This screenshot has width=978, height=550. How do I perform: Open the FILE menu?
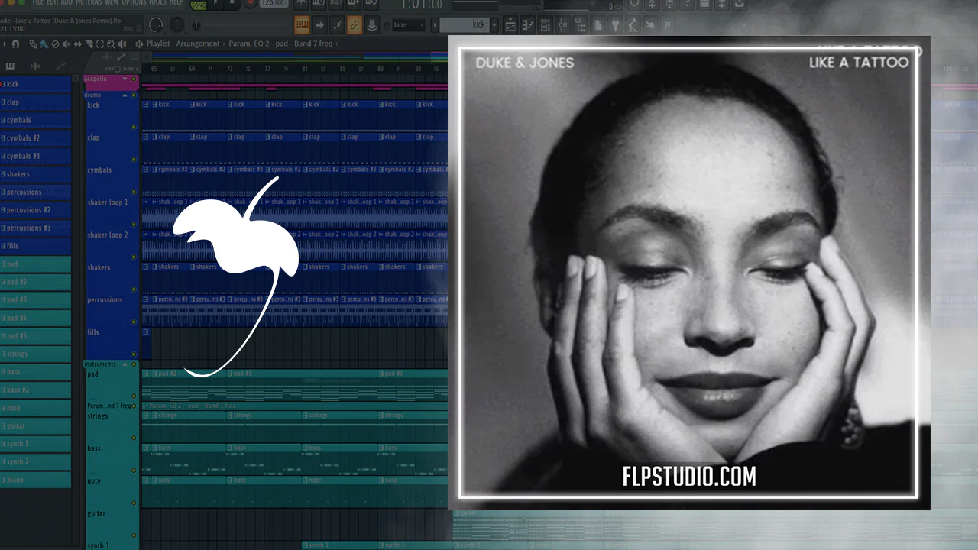click(38, 3)
